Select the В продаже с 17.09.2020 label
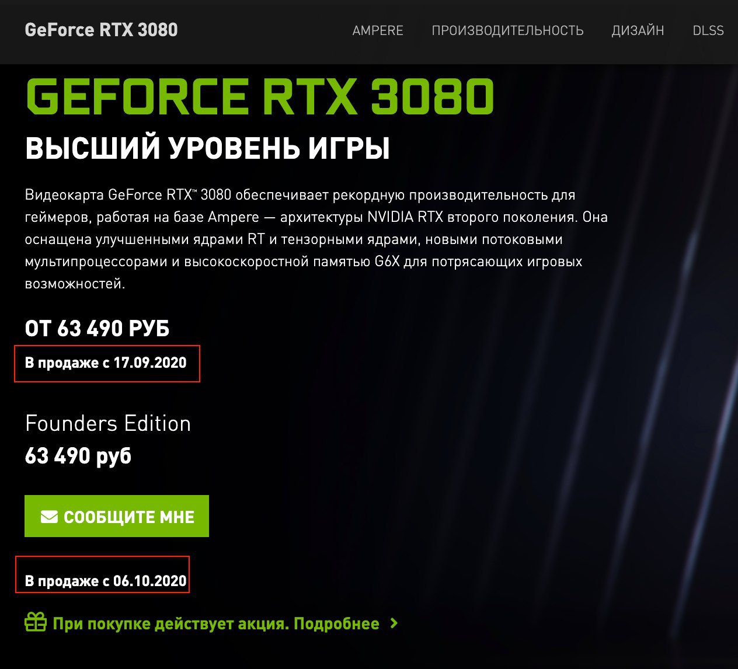Viewport: 738px width, 669px height. pyautogui.click(x=106, y=363)
